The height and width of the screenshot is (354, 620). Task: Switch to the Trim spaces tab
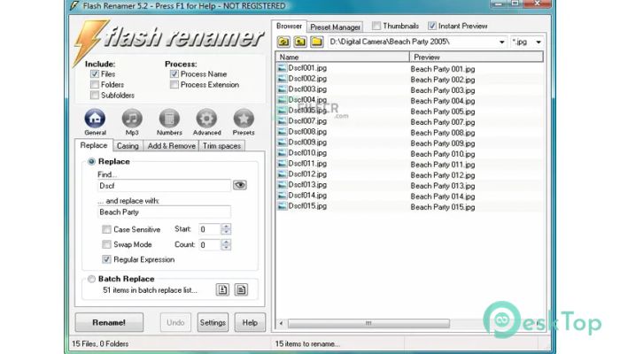tap(221, 146)
